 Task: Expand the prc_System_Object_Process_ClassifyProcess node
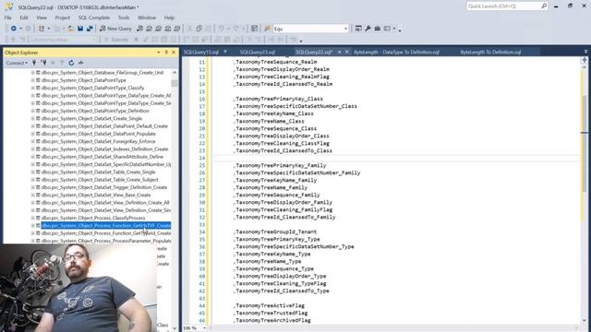point(33,218)
